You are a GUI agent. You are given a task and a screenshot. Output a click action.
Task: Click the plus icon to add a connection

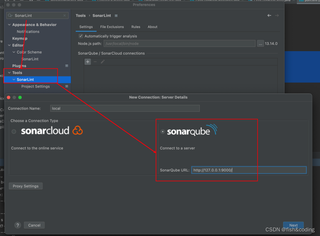[88, 62]
